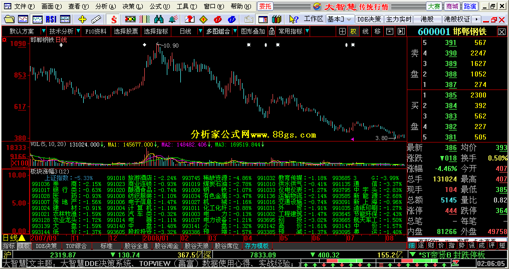Viewport: 509px width, 269px height.
Task: Select the 细 detail tab in side panel
Action: click(x=411, y=245)
